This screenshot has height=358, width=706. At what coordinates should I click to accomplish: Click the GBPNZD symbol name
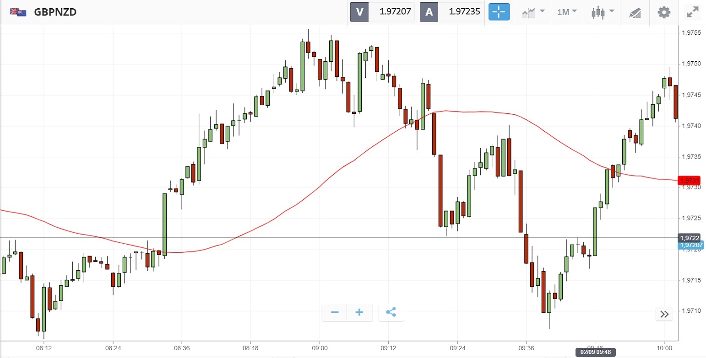[x=55, y=12]
